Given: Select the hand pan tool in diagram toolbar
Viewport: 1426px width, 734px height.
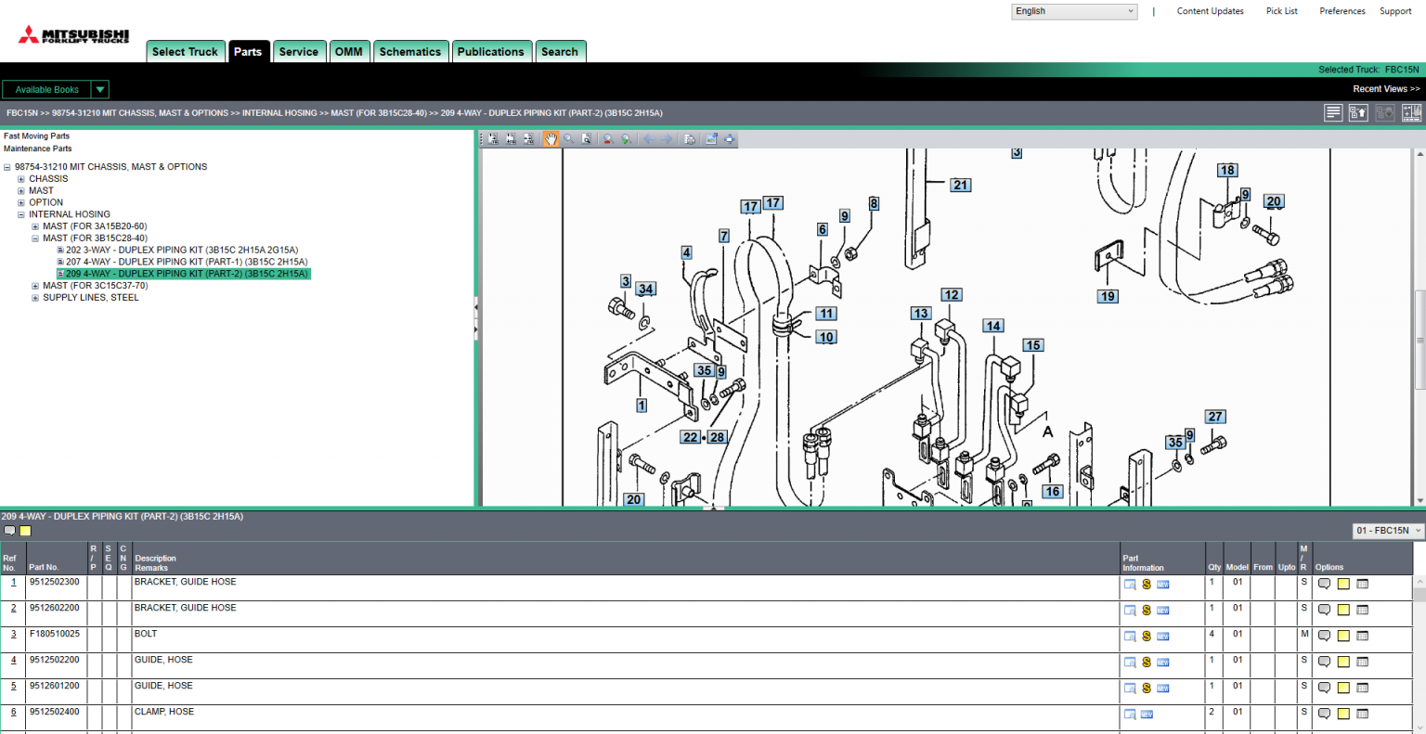Looking at the screenshot, I should click(551, 139).
